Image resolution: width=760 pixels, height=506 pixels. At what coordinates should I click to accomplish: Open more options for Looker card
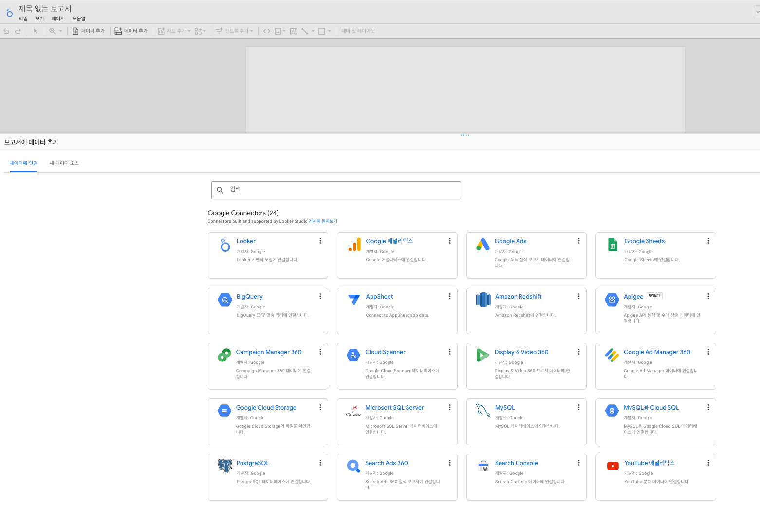click(x=320, y=241)
